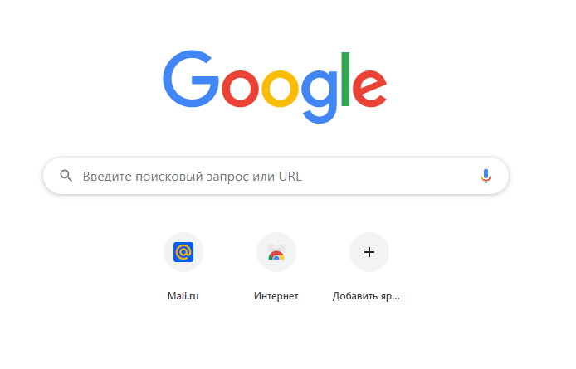This screenshot has width=576, height=369.
Task: Click the magnifying glass search icon
Action: coord(66,176)
